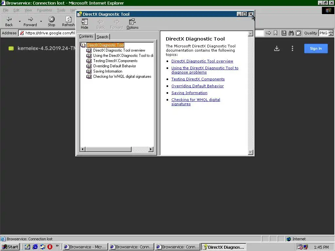Click the bookmarks book icon in Browservice toolbar
The image size is (335, 251).
point(284,33)
